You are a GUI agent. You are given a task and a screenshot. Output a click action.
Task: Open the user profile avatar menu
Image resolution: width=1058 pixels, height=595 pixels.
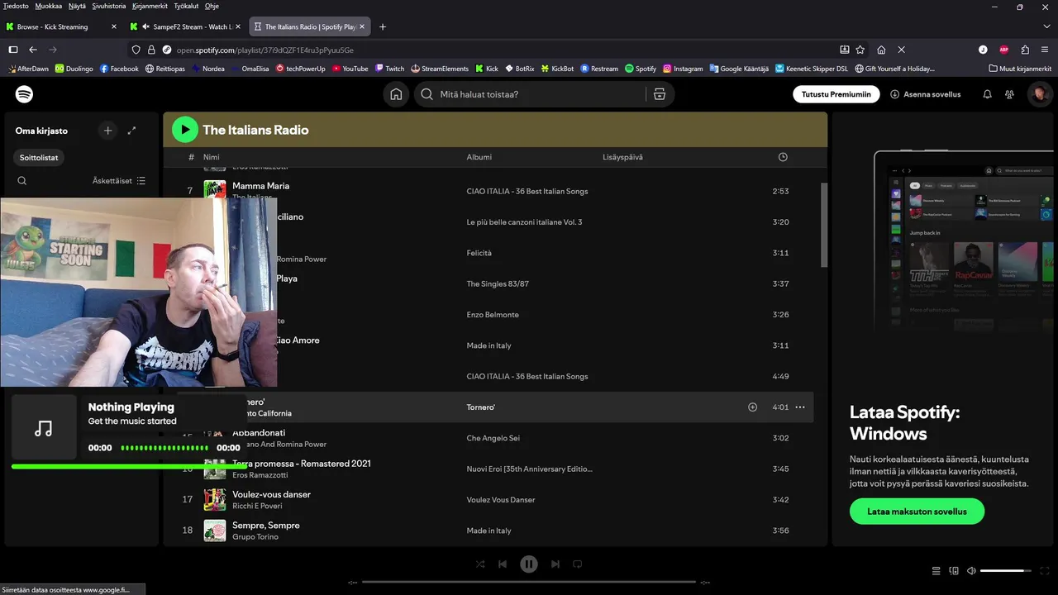[x=1039, y=94]
